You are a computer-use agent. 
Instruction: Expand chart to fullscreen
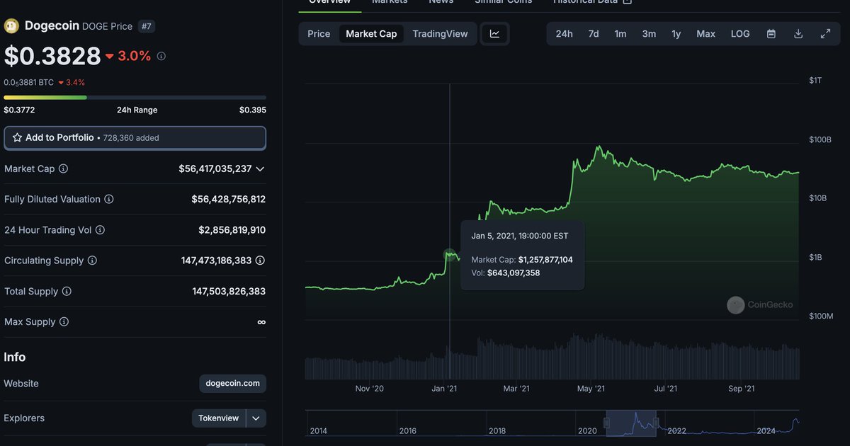pos(825,34)
